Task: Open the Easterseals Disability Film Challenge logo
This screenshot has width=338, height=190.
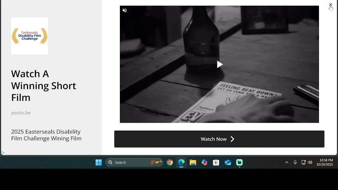Action: pos(30,36)
